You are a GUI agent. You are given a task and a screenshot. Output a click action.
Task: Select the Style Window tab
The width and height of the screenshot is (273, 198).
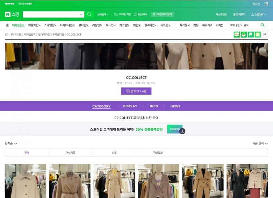[50, 25]
